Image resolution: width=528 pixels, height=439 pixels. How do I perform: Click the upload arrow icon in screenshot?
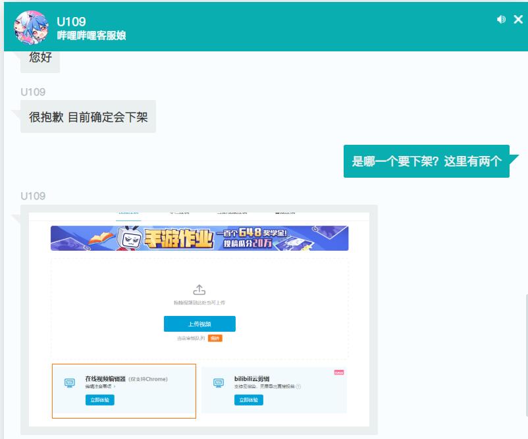tap(199, 290)
